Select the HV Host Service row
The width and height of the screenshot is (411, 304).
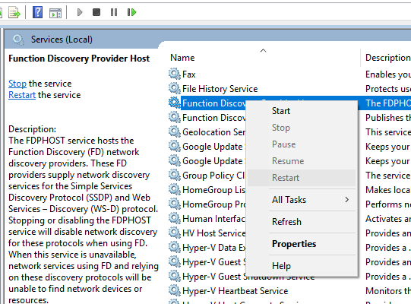pyautogui.click(x=214, y=233)
